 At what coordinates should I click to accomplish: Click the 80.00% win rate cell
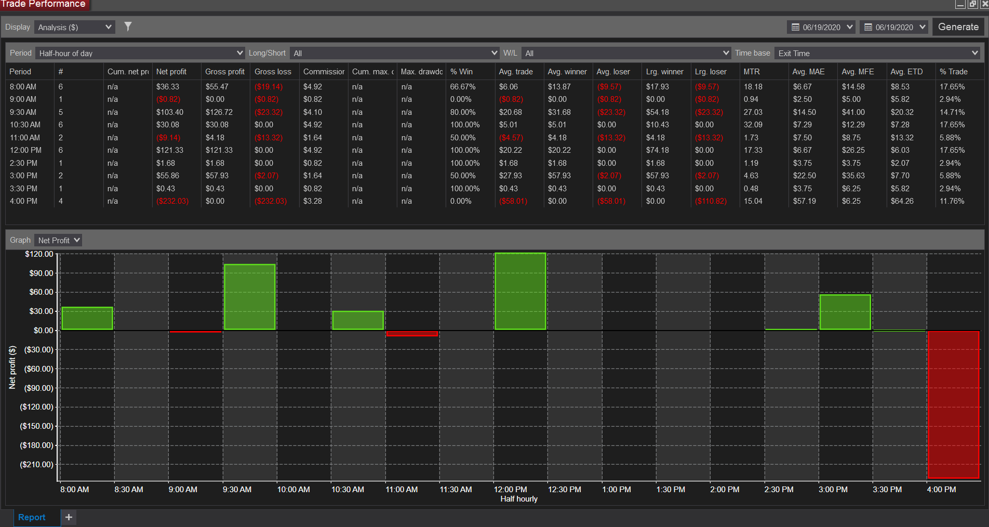(x=463, y=112)
